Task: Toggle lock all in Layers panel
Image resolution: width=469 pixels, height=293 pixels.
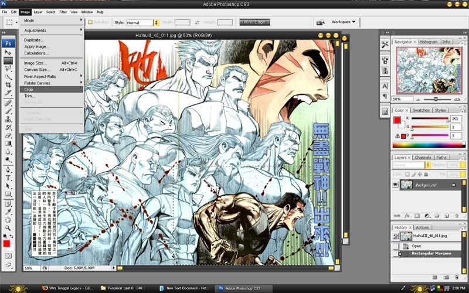Action: pyautogui.click(x=426, y=174)
